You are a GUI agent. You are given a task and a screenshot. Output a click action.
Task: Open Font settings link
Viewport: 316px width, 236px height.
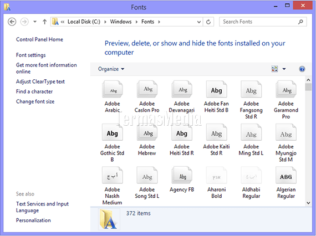(31, 55)
